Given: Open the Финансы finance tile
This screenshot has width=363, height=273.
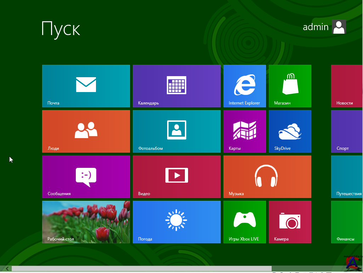Looking at the screenshot, I should [347, 222].
